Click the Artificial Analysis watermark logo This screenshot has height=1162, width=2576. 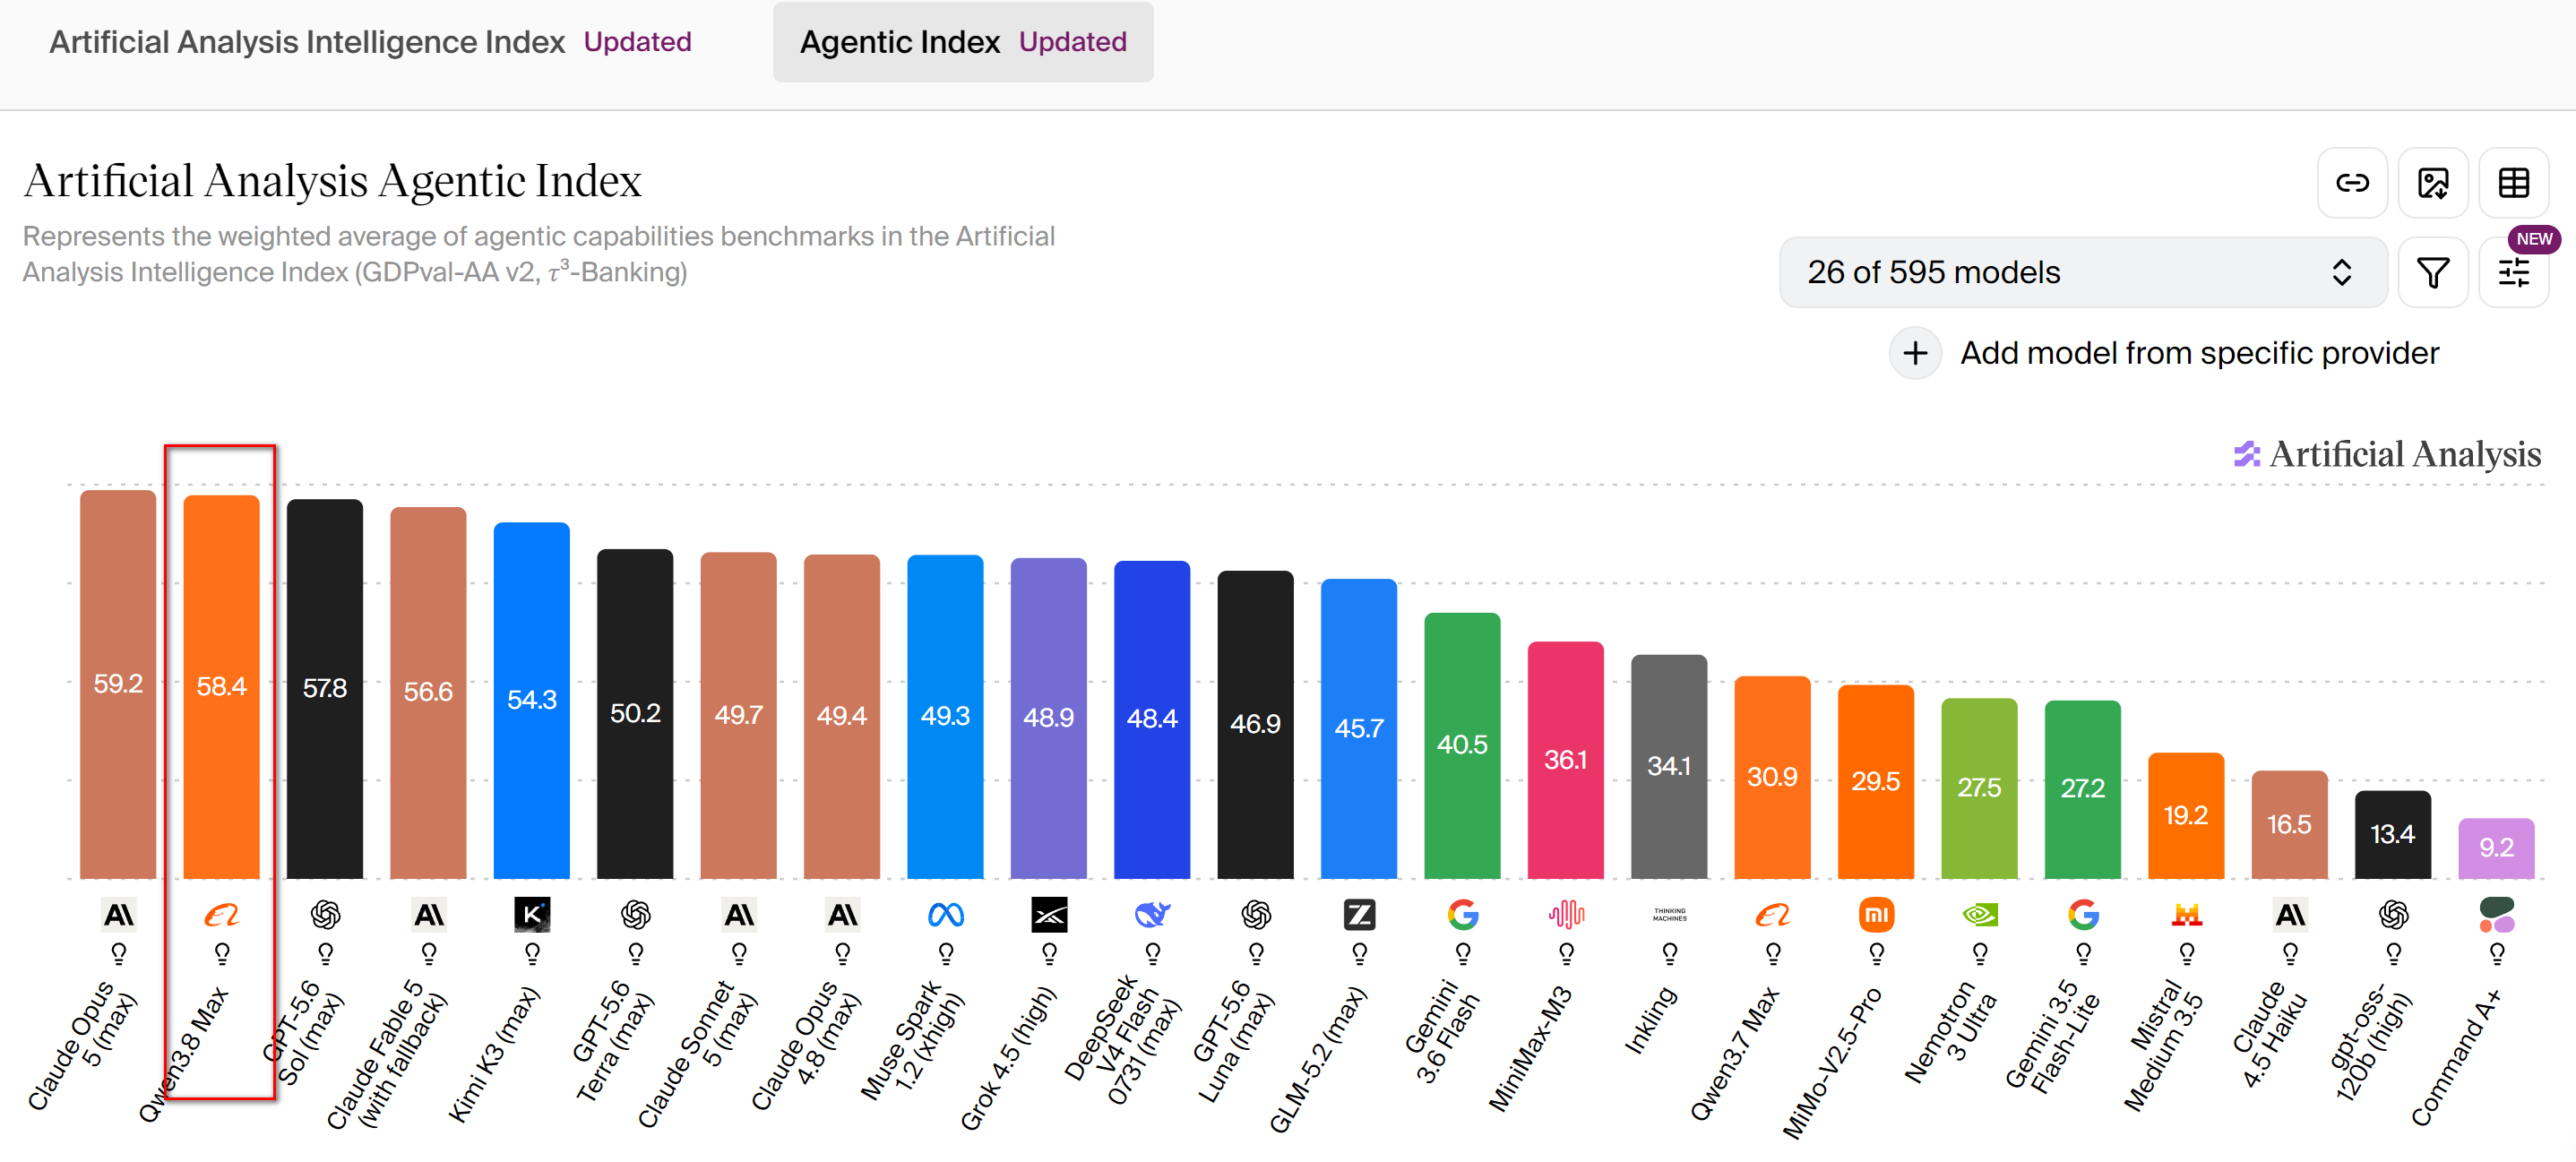tap(2386, 454)
